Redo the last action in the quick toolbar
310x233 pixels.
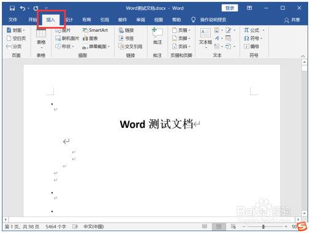pyautogui.click(x=36, y=8)
